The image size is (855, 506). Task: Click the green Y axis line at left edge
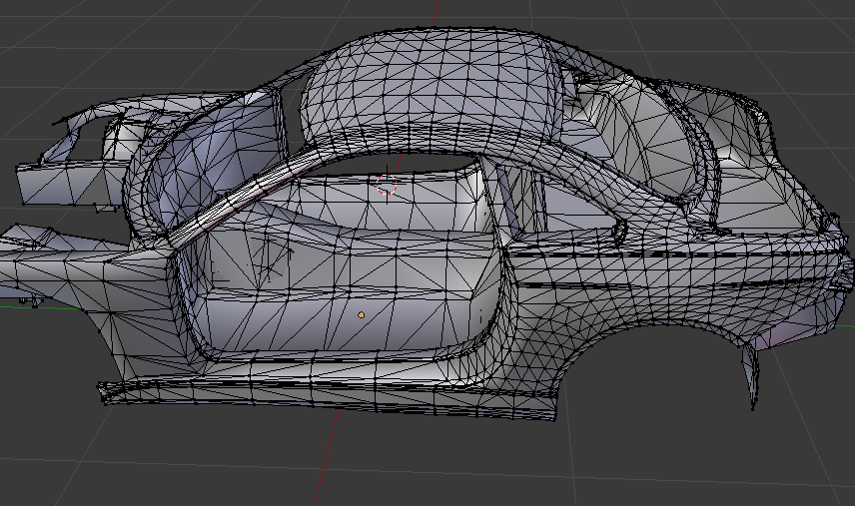[x=8, y=307]
